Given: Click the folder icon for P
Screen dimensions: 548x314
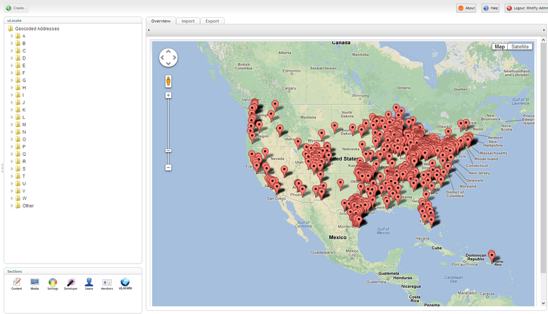Looking at the screenshot, I should coord(18,147).
